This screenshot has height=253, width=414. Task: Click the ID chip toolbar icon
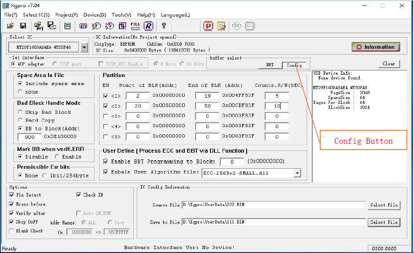tap(83, 26)
